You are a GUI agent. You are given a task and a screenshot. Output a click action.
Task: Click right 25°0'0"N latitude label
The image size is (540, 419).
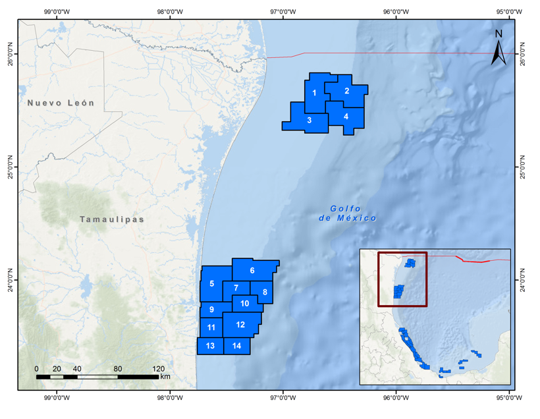click(523, 167)
